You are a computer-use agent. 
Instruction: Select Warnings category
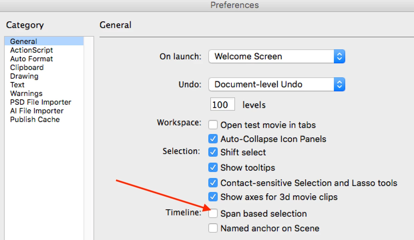point(26,93)
